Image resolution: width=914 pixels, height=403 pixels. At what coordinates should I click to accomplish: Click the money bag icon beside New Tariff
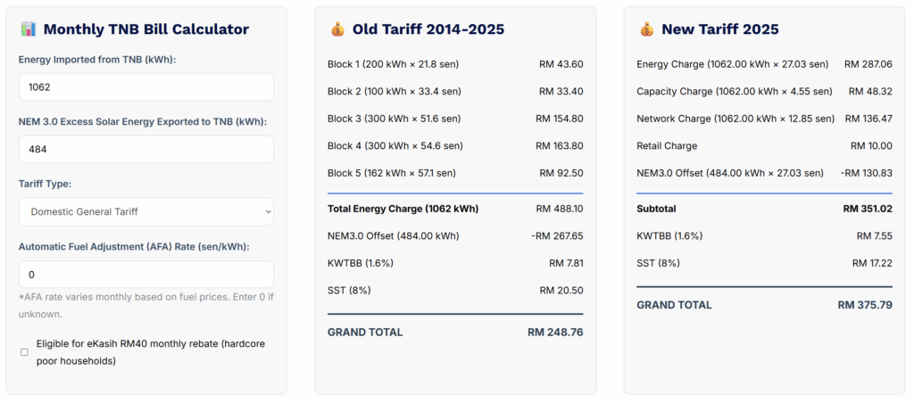pyautogui.click(x=646, y=29)
